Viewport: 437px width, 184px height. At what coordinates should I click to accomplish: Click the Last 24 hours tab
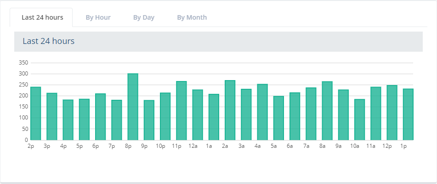pos(42,17)
